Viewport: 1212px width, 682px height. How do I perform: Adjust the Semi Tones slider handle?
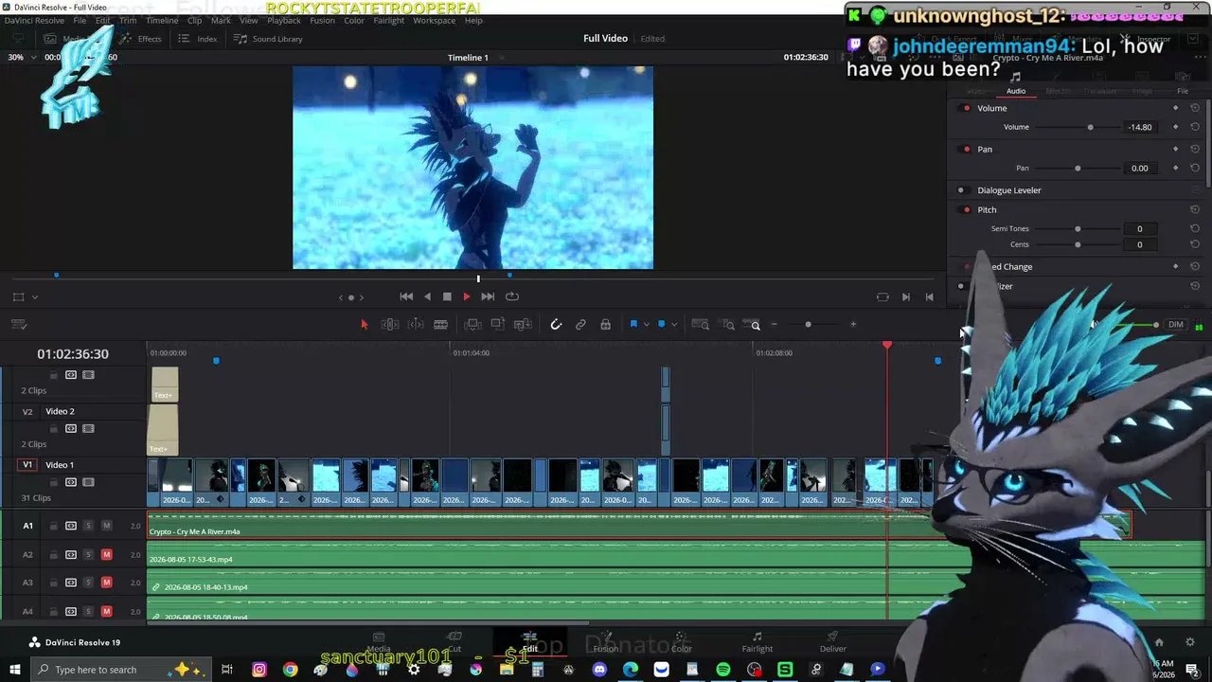pyautogui.click(x=1078, y=228)
